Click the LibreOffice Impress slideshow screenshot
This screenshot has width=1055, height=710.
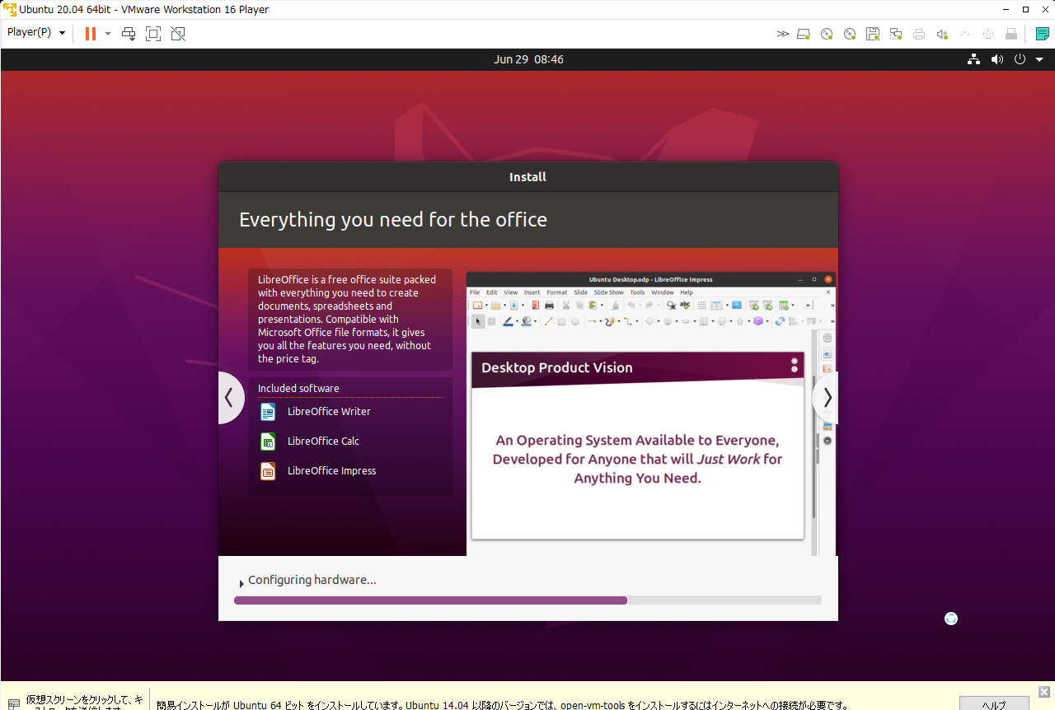(651, 413)
